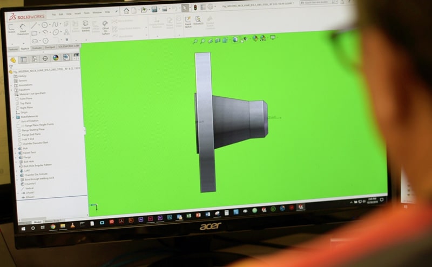Select the Straight Slot tool
This screenshot has width=432, height=267.
pos(35,42)
